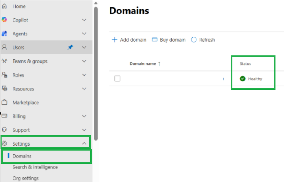Click the green Healthy checkmark icon
This screenshot has height=182, width=284.
click(242, 79)
